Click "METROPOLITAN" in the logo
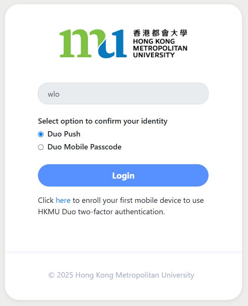The height and width of the screenshot is (306, 248). click(x=160, y=48)
